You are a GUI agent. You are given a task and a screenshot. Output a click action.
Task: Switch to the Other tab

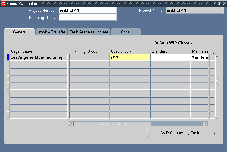click(x=126, y=32)
